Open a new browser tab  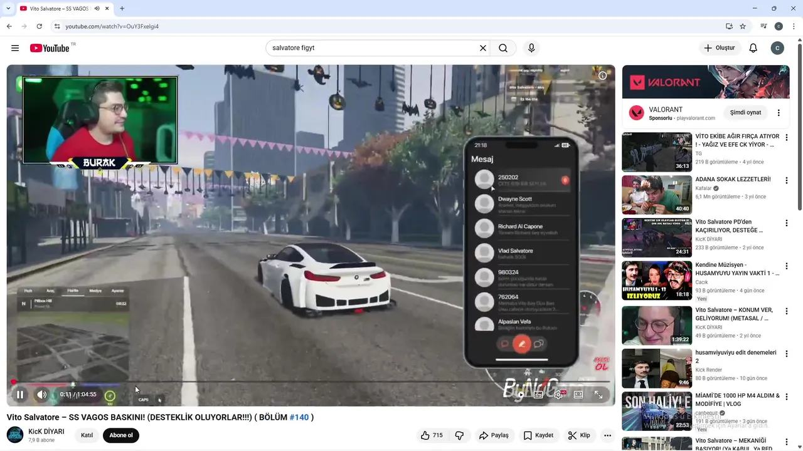click(x=122, y=9)
